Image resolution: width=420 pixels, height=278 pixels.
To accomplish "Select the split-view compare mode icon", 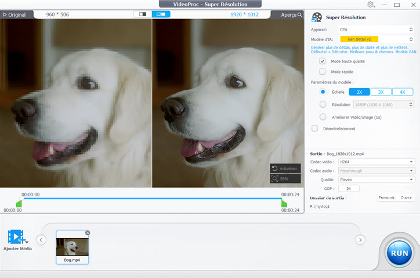I will point(161,14).
